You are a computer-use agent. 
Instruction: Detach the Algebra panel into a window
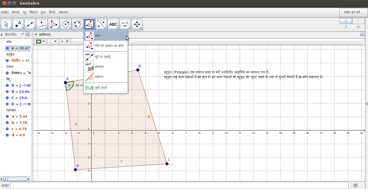coord(23,34)
